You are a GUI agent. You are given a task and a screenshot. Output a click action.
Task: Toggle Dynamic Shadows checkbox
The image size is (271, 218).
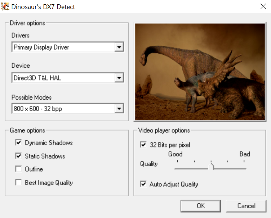pos(18,142)
